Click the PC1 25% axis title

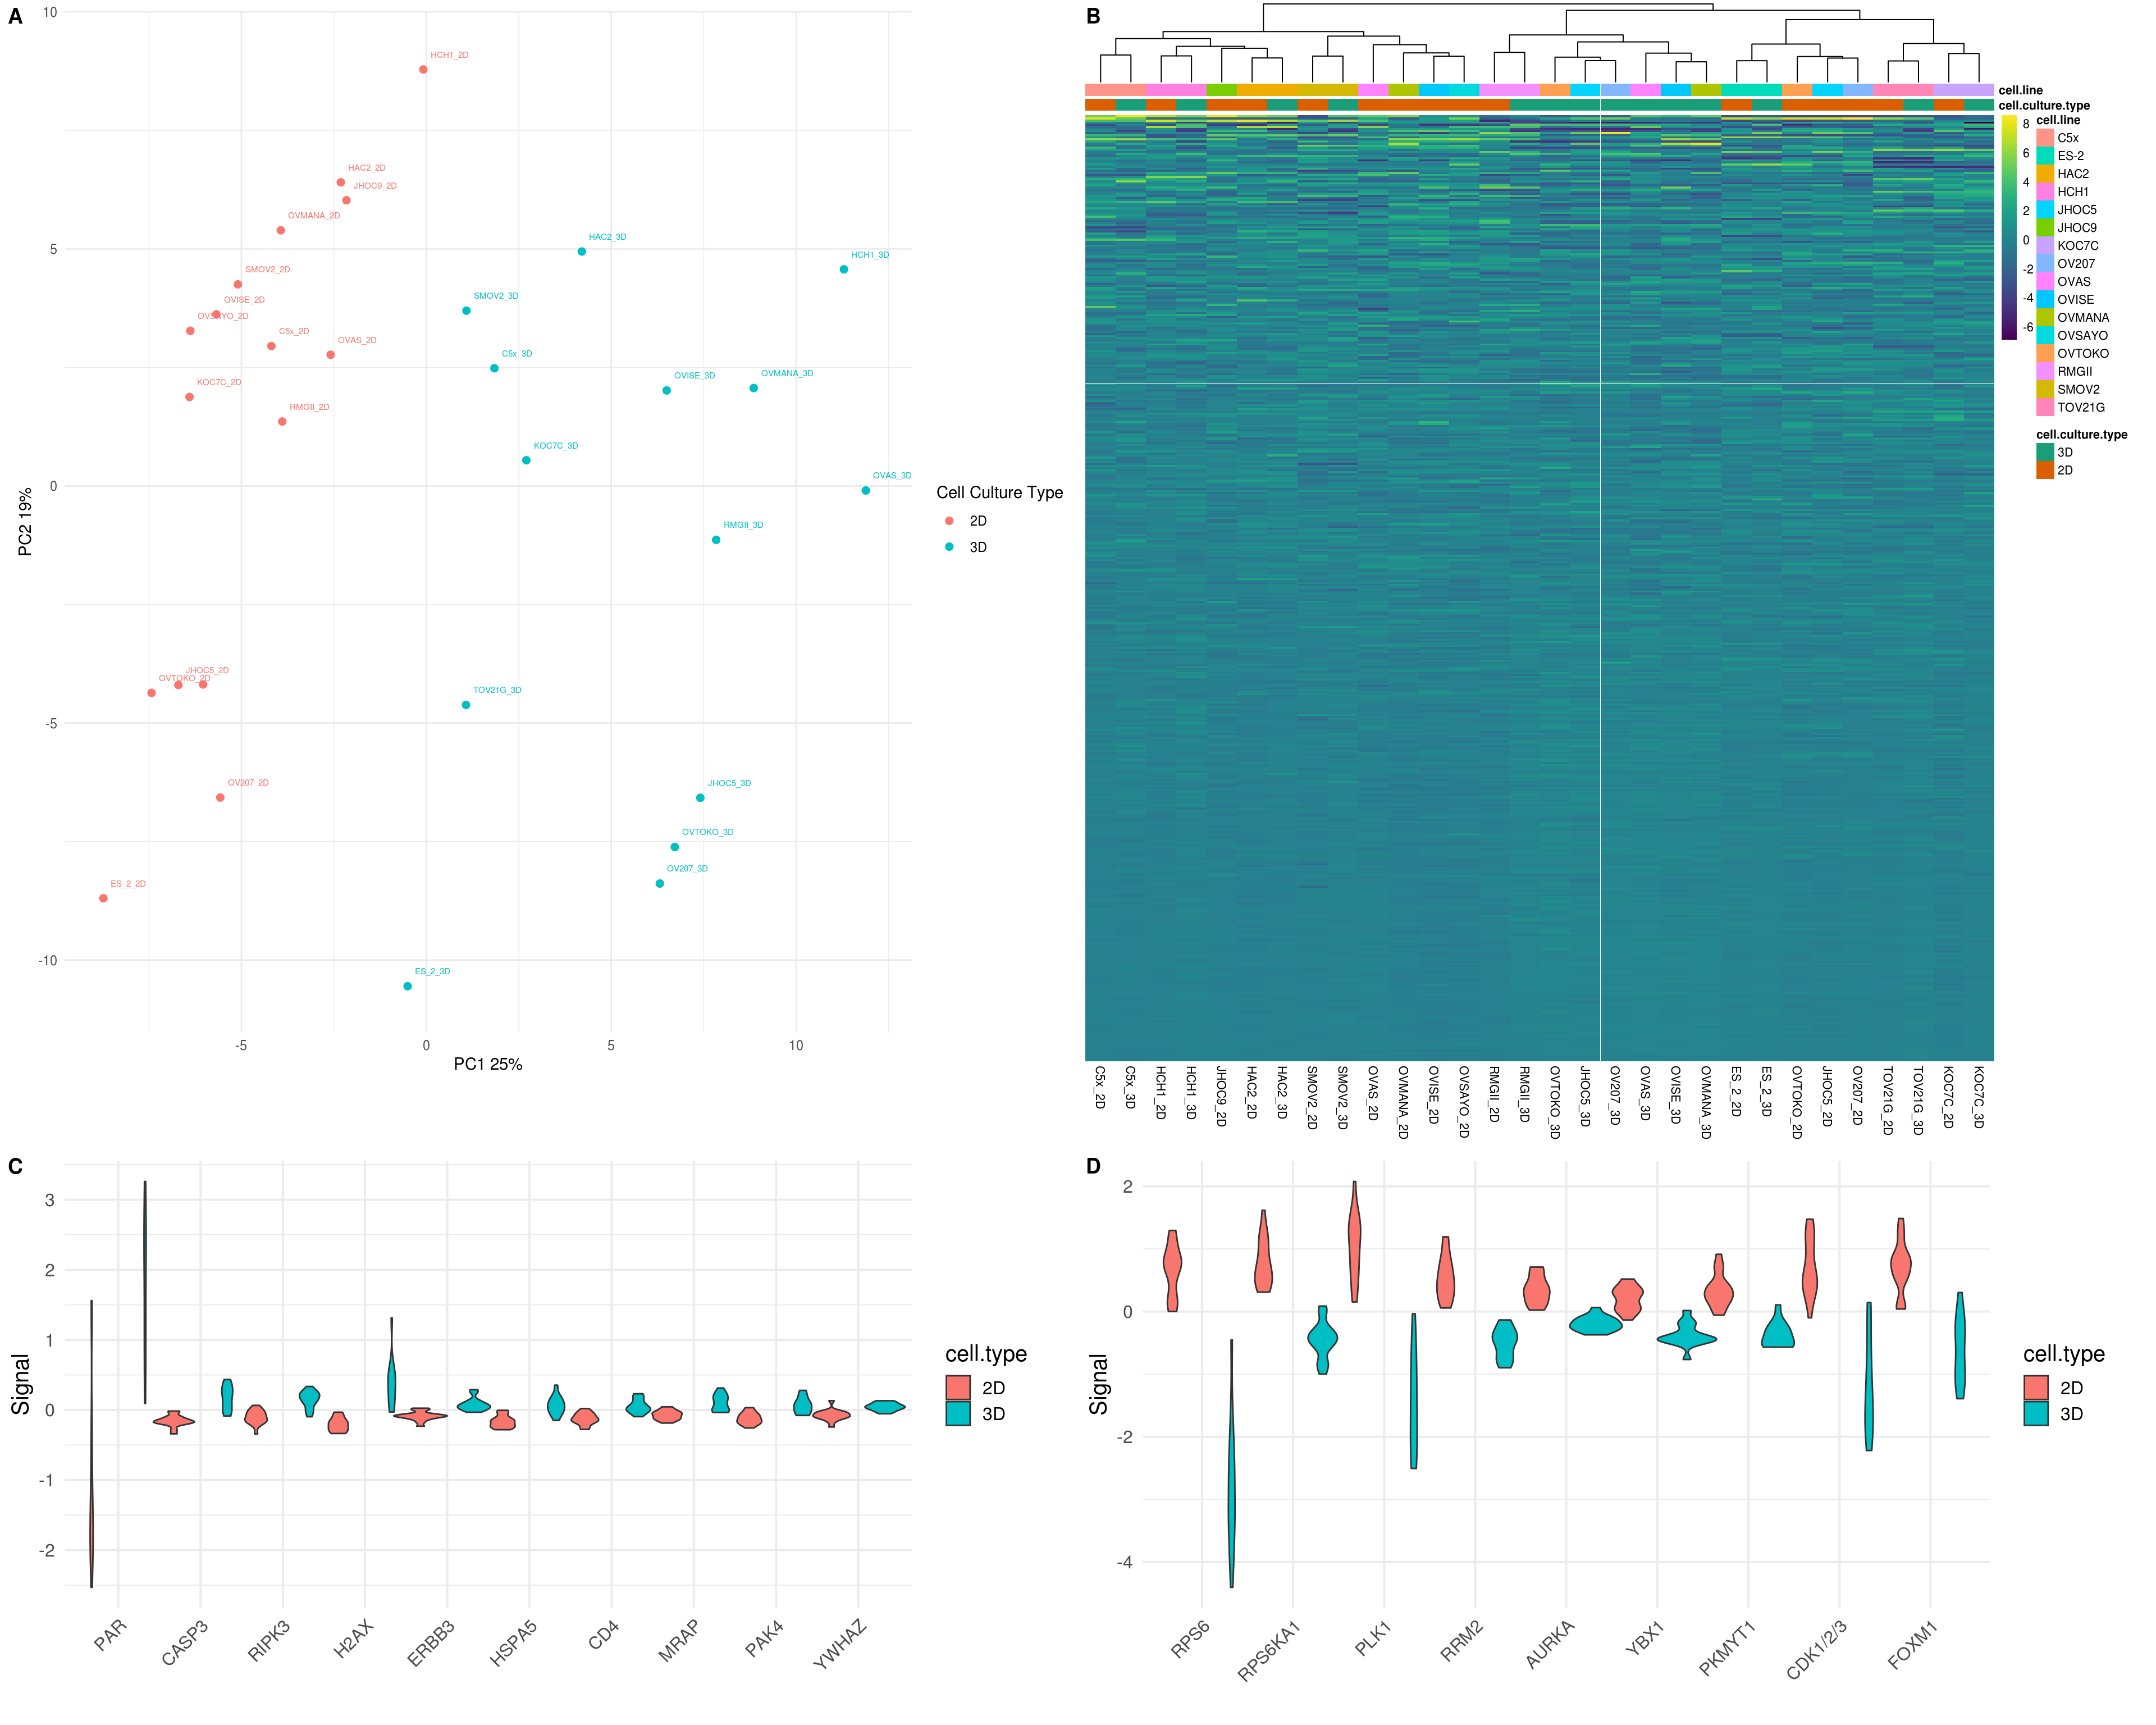488,1064
